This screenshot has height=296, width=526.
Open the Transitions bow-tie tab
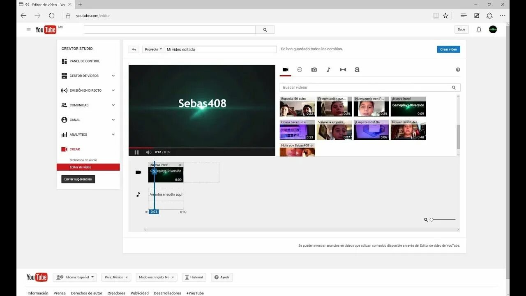(343, 69)
